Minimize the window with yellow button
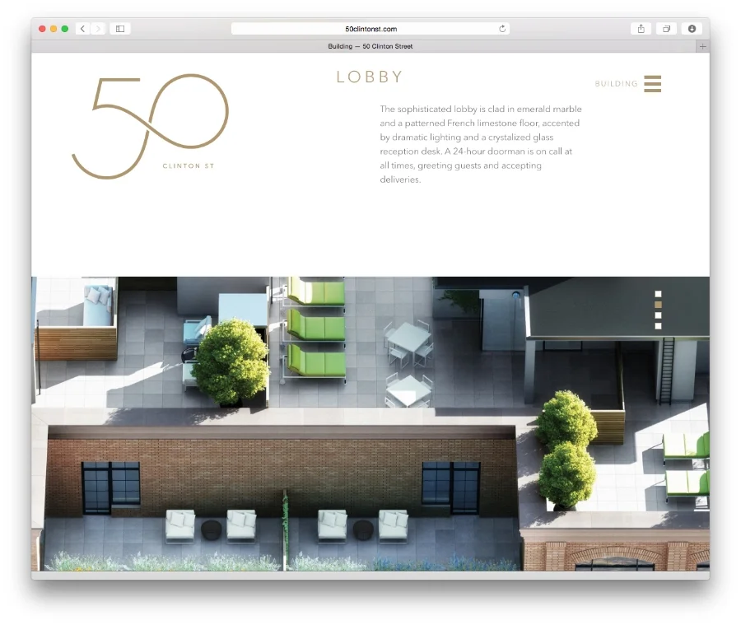The image size is (741, 625). click(x=54, y=29)
